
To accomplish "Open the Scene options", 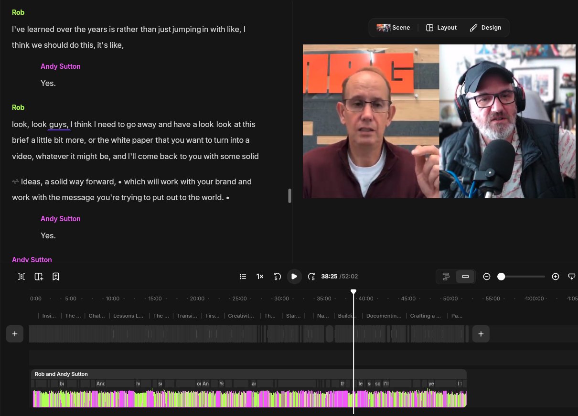I will click(x=393, y=28).
